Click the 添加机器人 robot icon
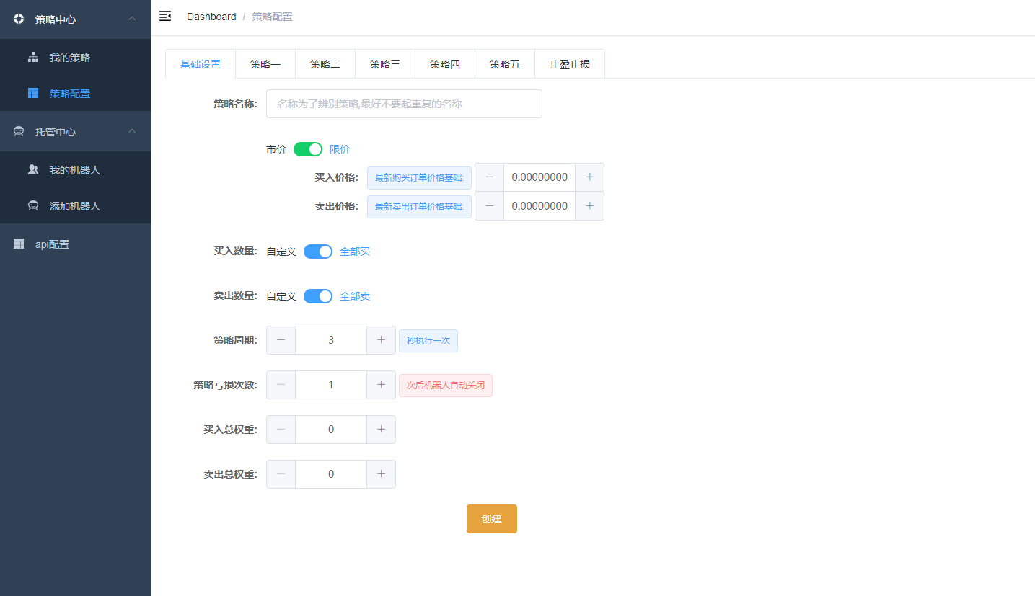Screen dimensions: 1035x596 click(x=33, y=206)
